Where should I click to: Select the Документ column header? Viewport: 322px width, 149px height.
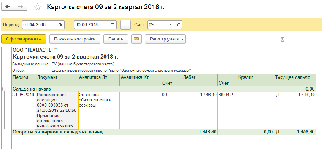(57, 80)
